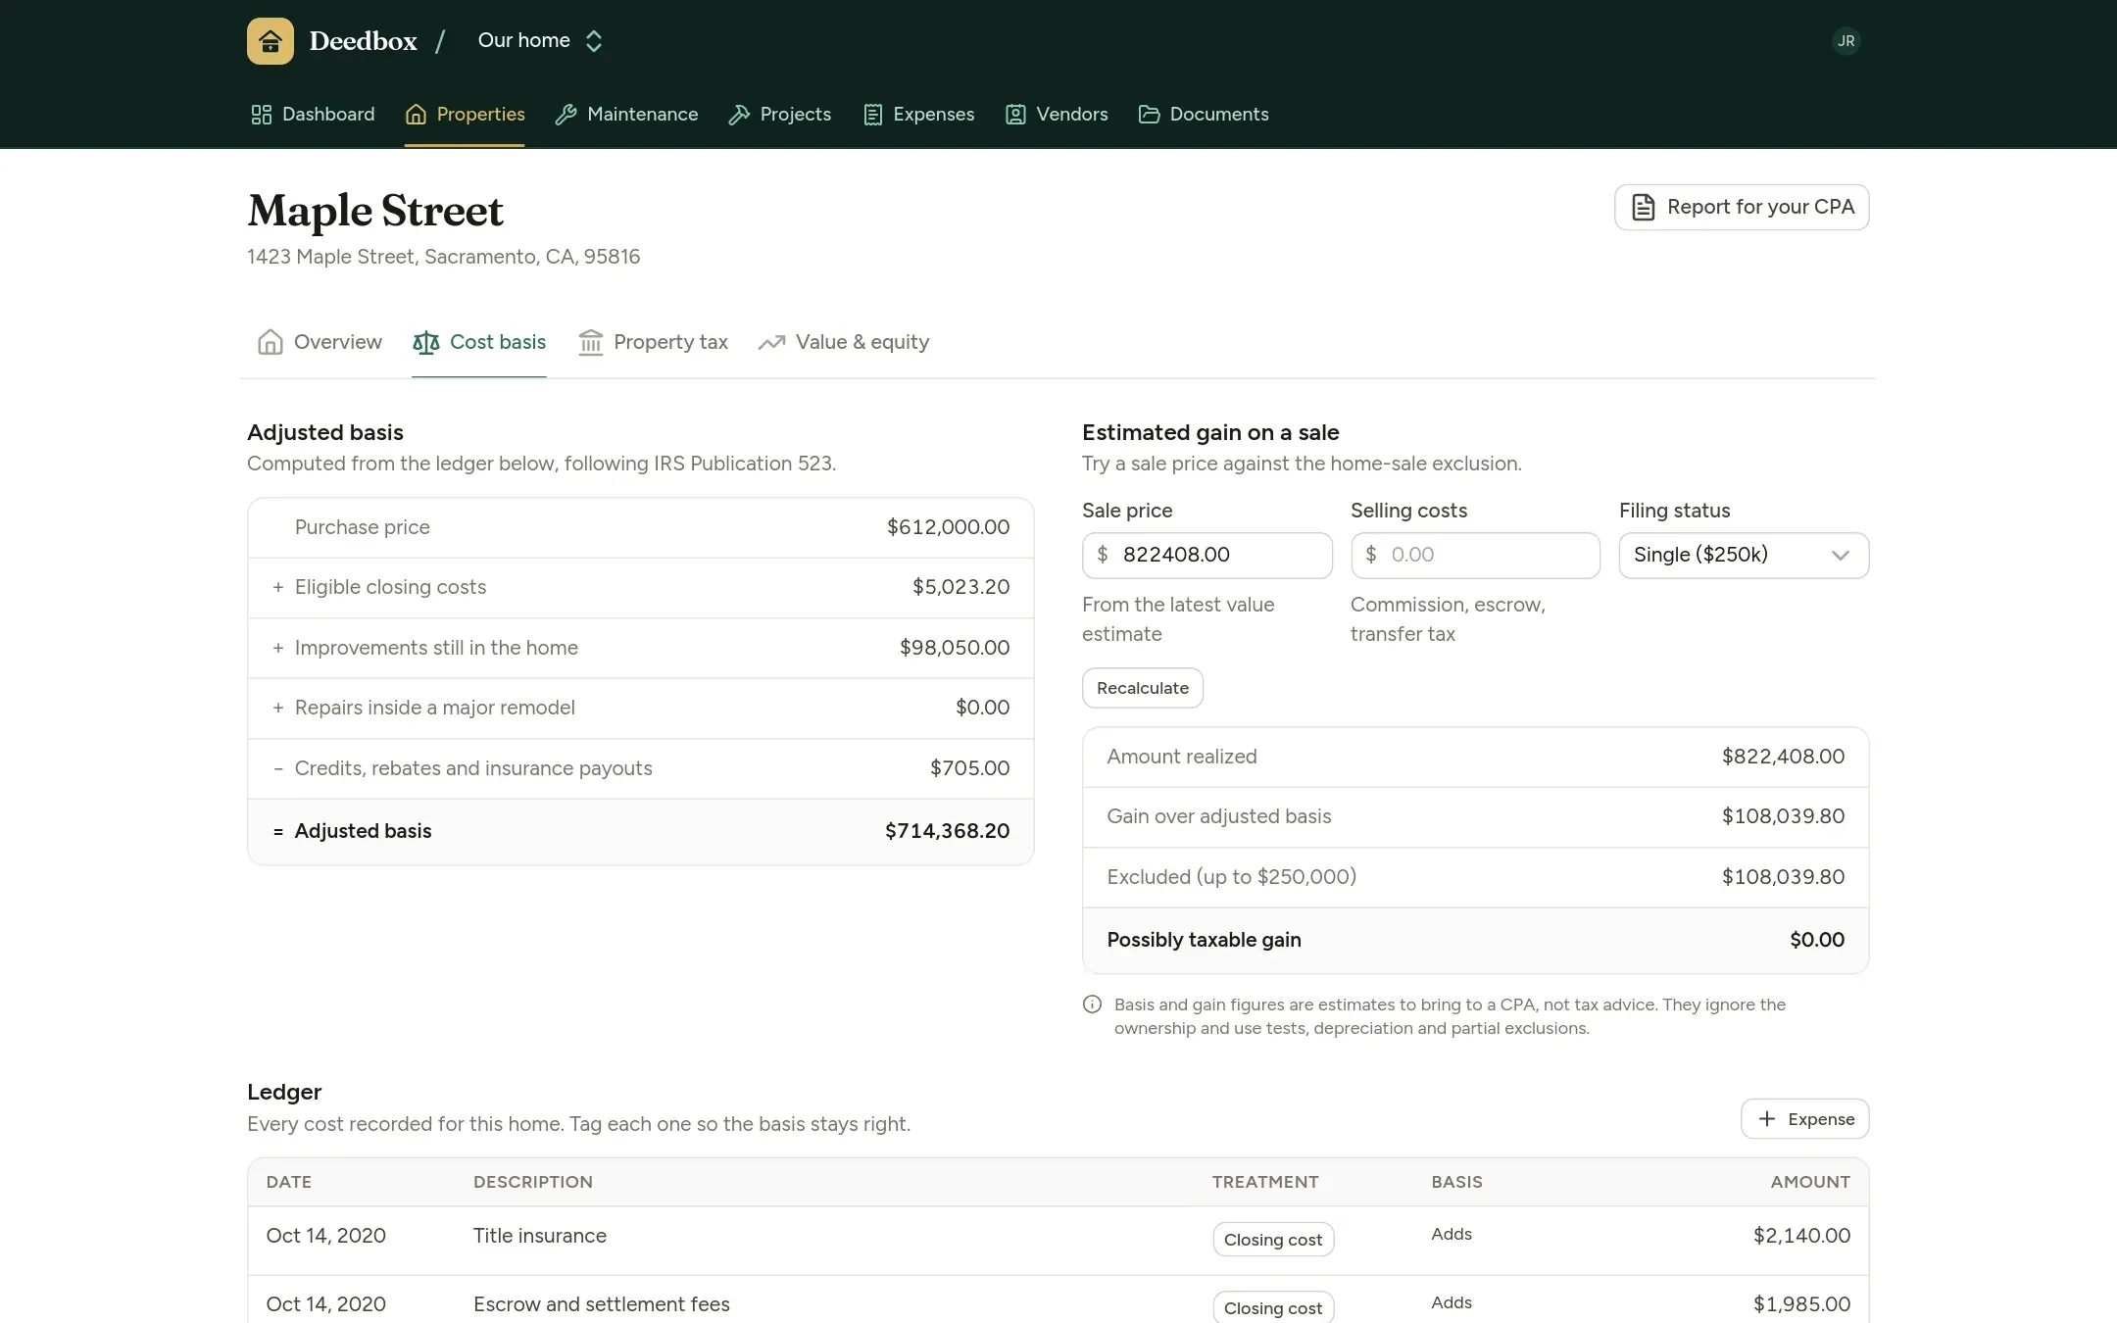Click the Value & equity trend icon
Screen dimensions: 2117x1323
pos(772,342)
